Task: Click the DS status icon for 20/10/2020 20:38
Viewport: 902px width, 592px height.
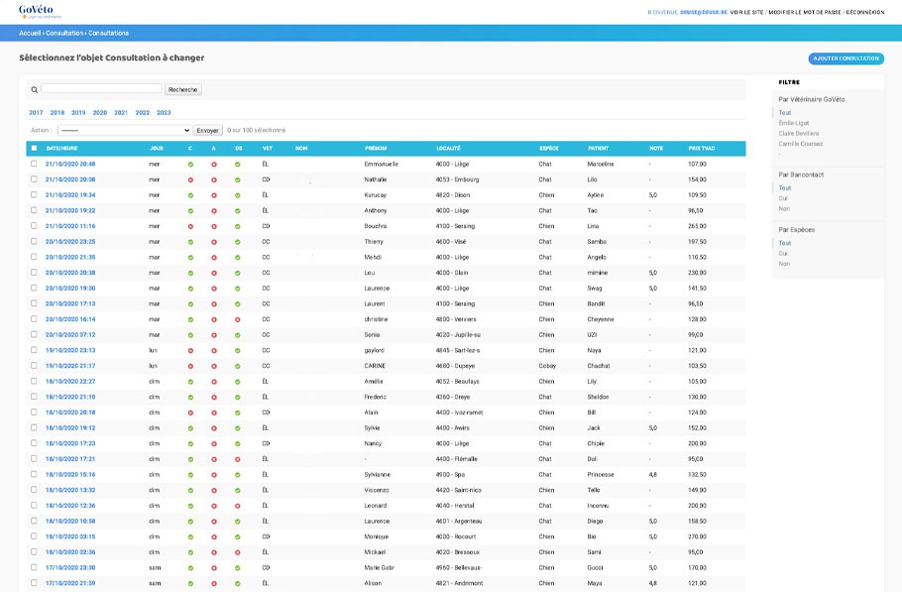Action: click(x=238, y=274)
